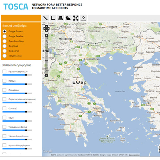Click the help lifebuoy icon
160x160 pixels.
pyautogui.click(x=83, y=18)
